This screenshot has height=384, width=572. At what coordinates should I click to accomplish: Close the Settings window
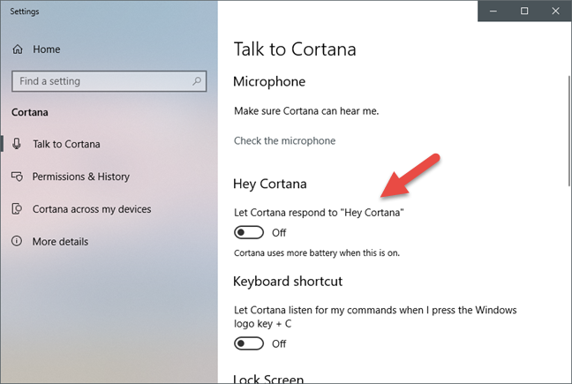[x=555, y=11]
